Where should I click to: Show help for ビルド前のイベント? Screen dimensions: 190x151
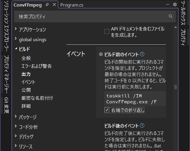coord(142,54)
